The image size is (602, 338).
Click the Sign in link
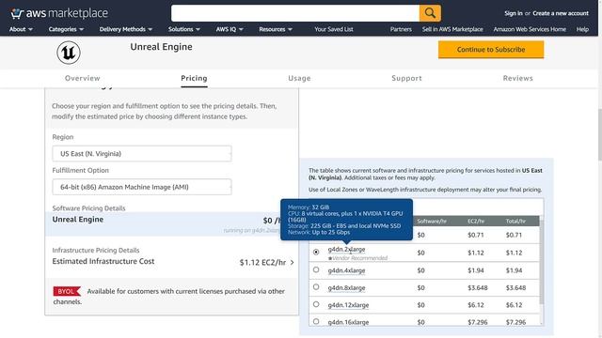coord(514,13)
